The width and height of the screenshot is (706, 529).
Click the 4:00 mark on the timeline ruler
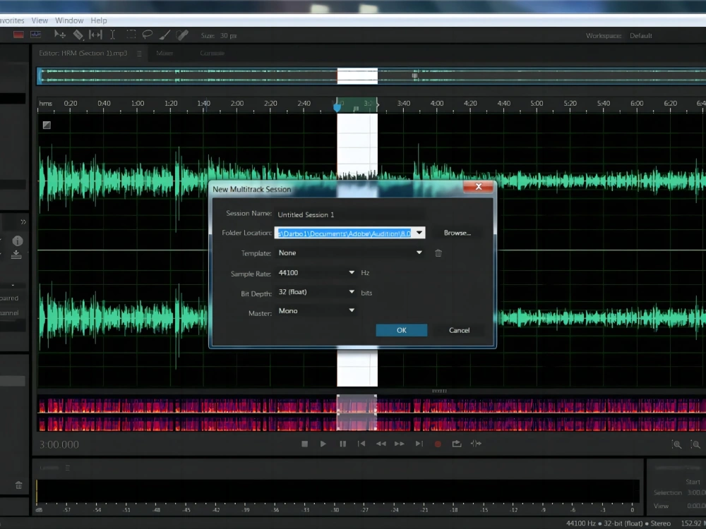[x=437, y=104]
